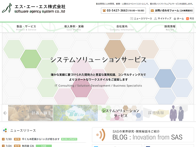Image resolution: width=196 pixels, height=147 pixels.
Task: Go to the 会社案内 company information menu
Action: (x=122, y=28)
